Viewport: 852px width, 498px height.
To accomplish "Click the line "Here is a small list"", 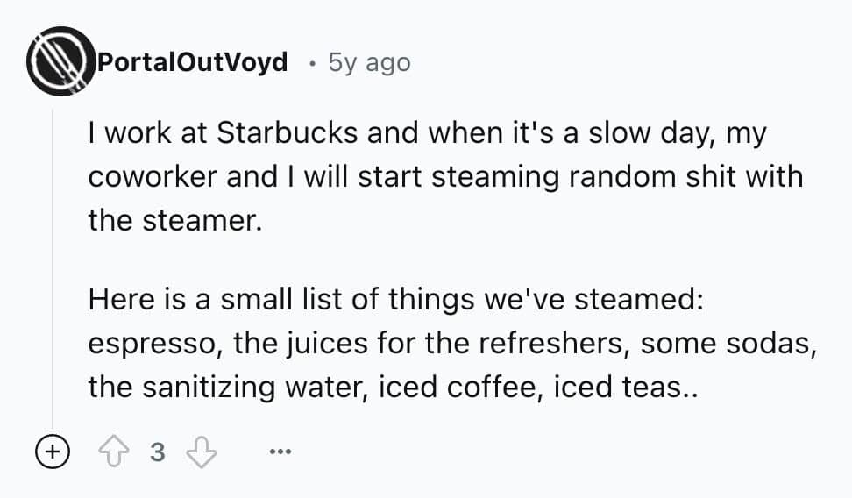I will (394, 301).
